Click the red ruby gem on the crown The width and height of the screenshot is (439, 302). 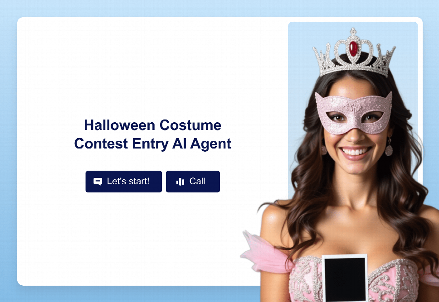coord(353,48)
